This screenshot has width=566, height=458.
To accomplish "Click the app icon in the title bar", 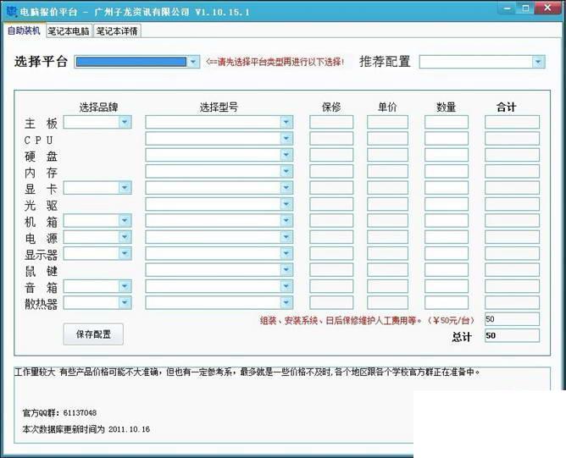I will pos(12,11).
